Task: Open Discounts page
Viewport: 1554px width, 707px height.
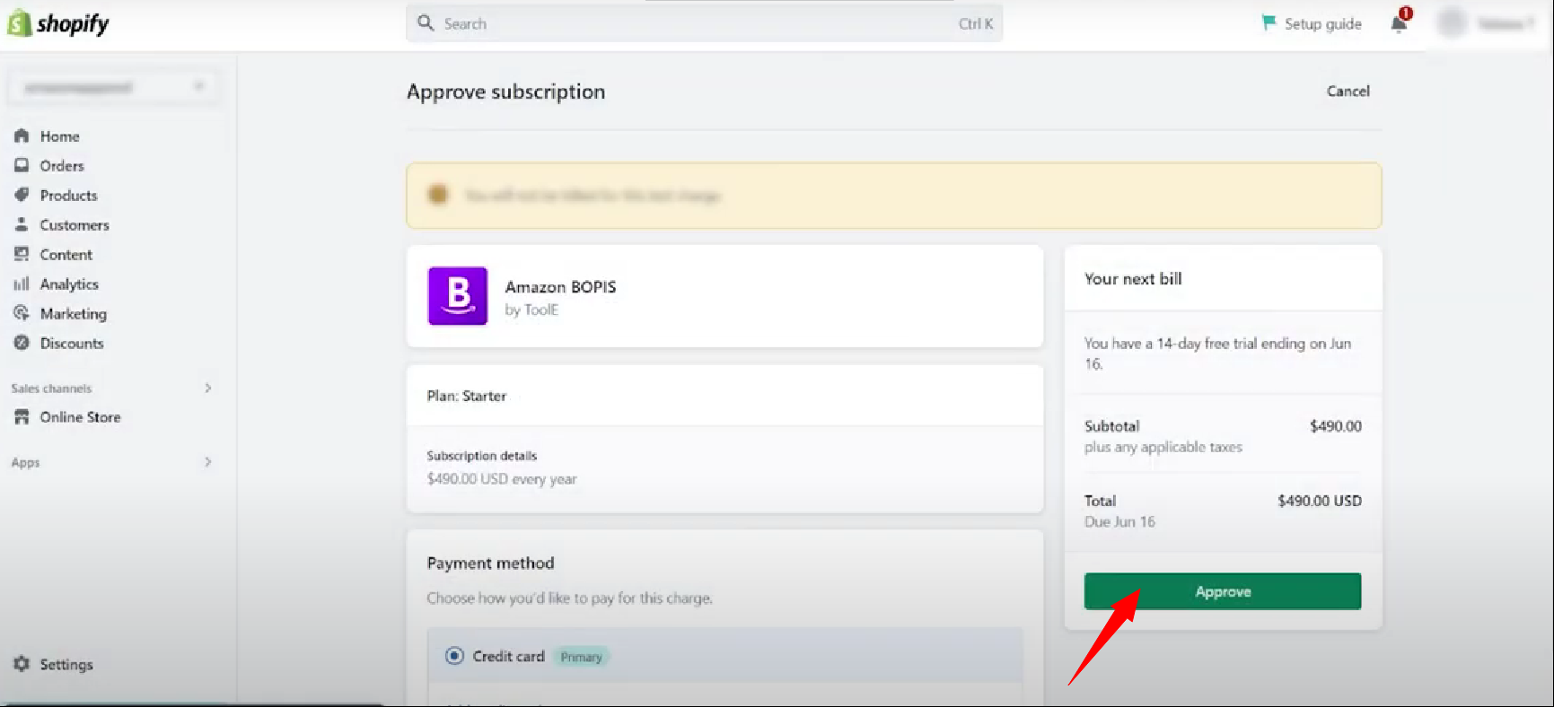Action: [71, 344]
